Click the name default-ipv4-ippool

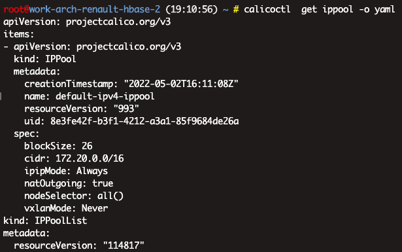coord(105,96)
